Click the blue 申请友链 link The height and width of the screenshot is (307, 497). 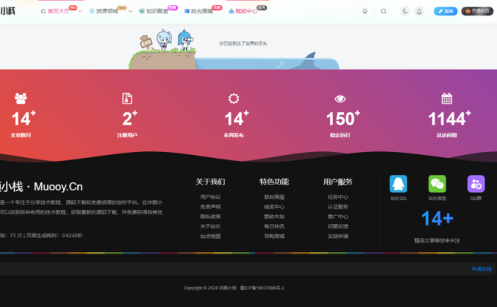(482, 269)
